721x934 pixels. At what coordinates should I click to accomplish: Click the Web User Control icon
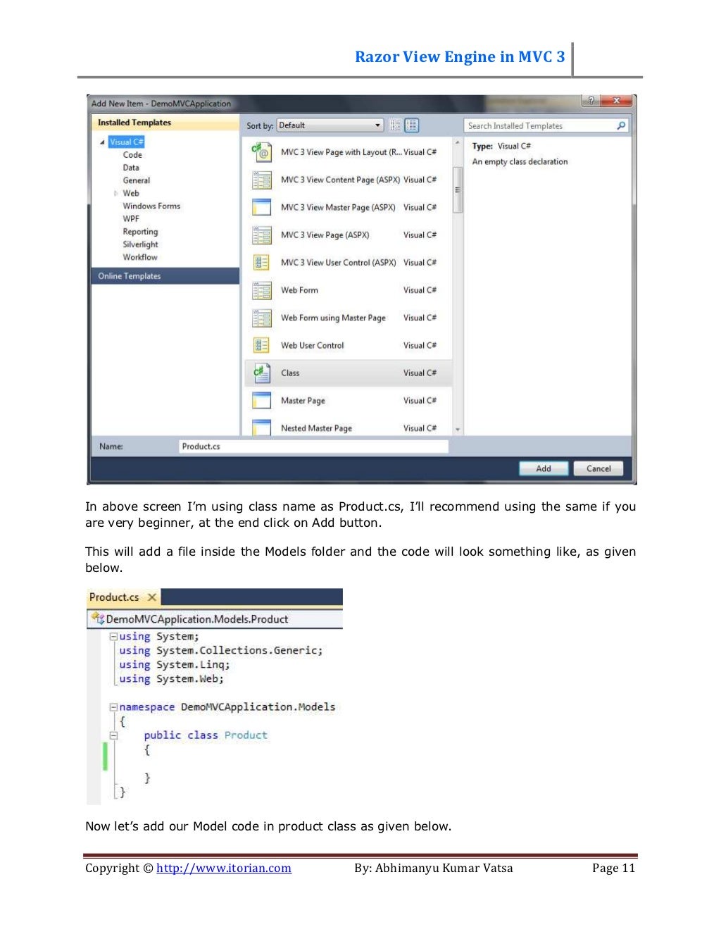261,345
